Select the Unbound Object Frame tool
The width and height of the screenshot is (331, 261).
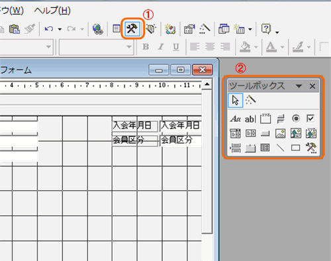296,133
